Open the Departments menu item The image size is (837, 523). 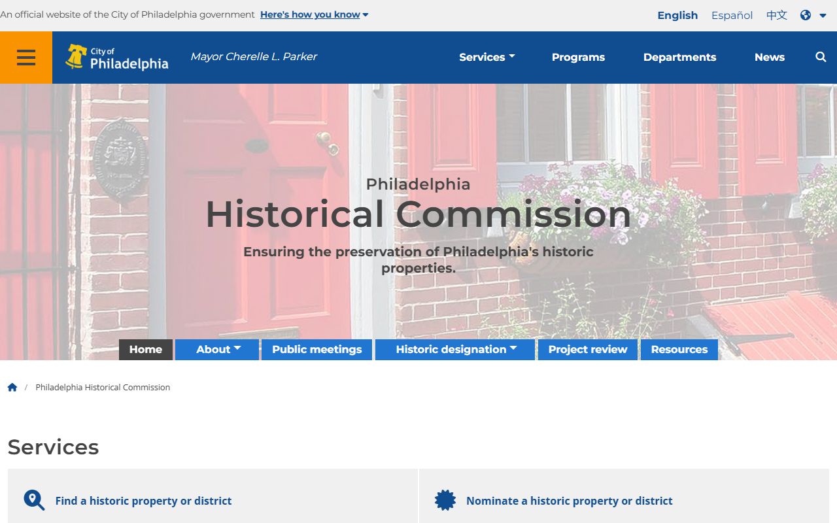(x=679, y=58)
